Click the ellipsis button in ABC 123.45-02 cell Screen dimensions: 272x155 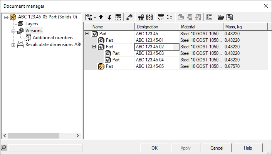pos(176,47)
